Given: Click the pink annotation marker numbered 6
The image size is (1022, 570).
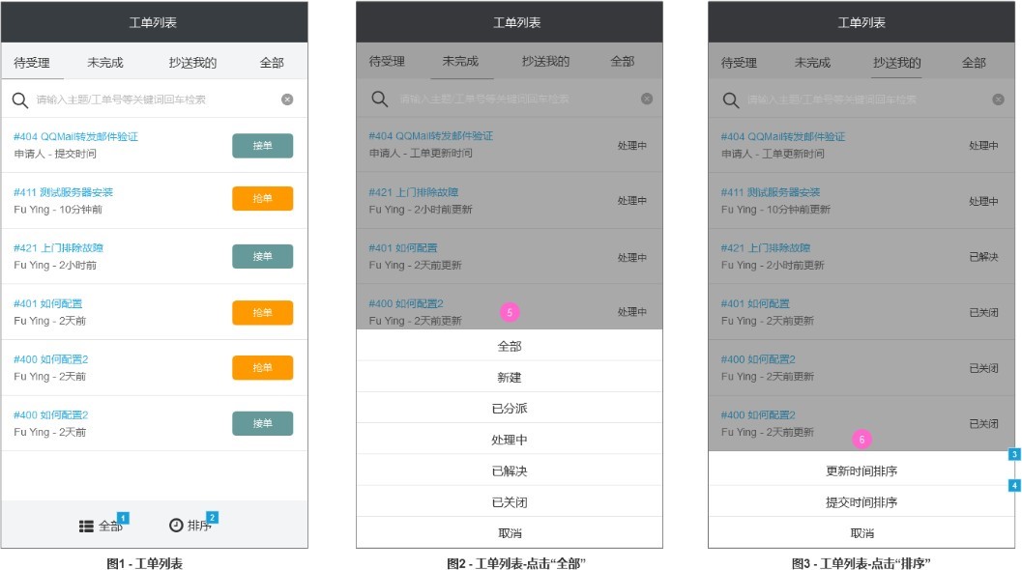Looking at the screenshot, I should tap(861, 439).
